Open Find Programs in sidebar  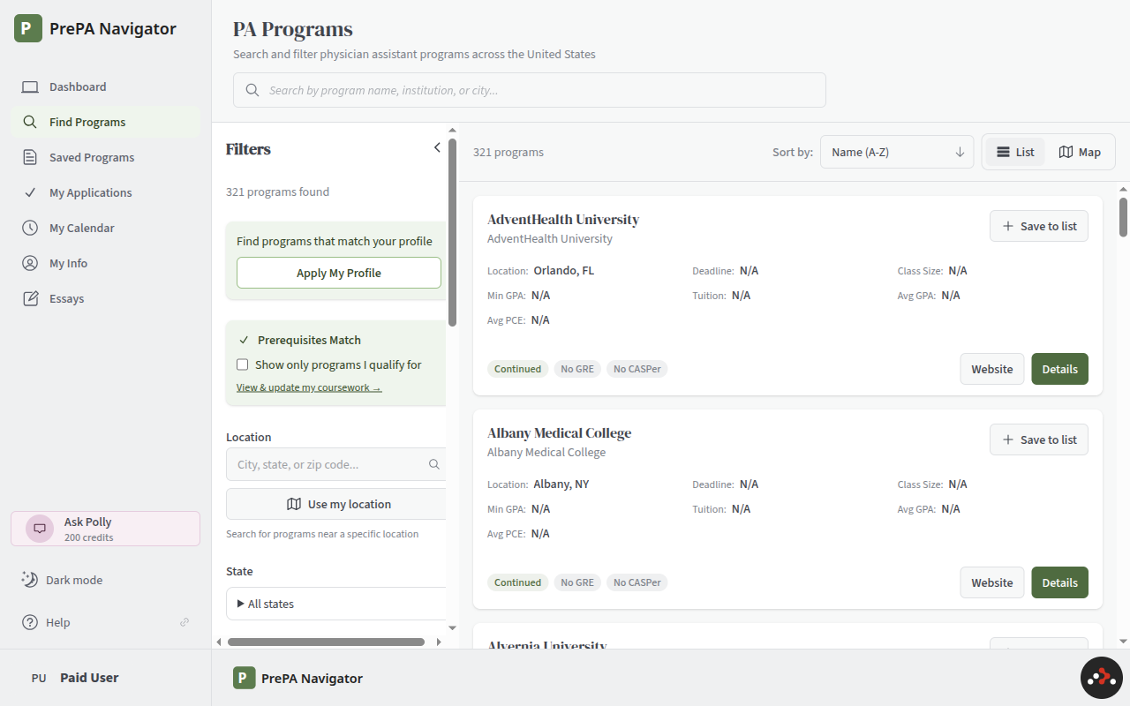pyautogui.click(x=106, y=122)
